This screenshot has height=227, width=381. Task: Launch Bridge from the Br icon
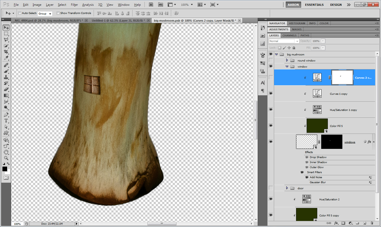tap(151, 5)
